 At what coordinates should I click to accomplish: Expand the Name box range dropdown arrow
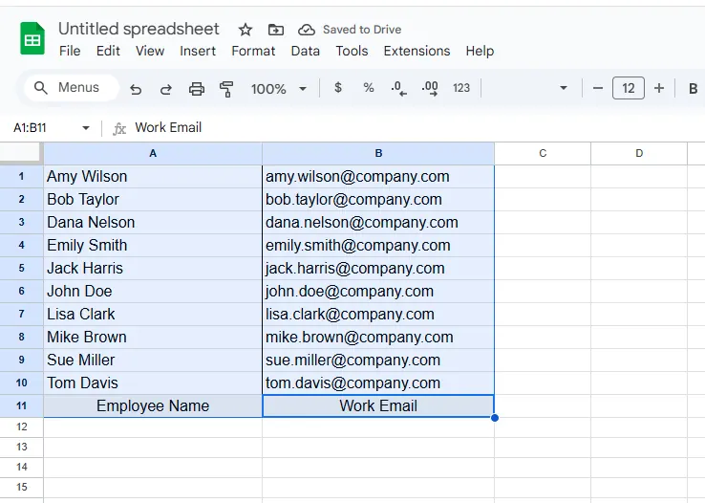[86, 128]
